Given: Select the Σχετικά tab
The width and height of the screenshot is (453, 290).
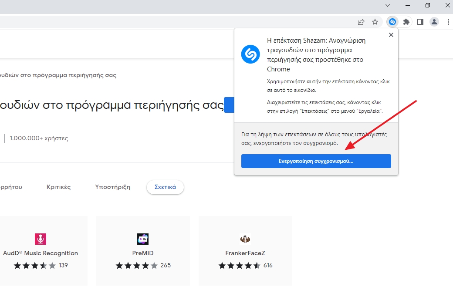Looking at the screenshot, I should click(165, 186).
